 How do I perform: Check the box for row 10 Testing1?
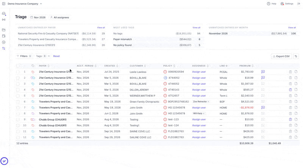point(18,126)
